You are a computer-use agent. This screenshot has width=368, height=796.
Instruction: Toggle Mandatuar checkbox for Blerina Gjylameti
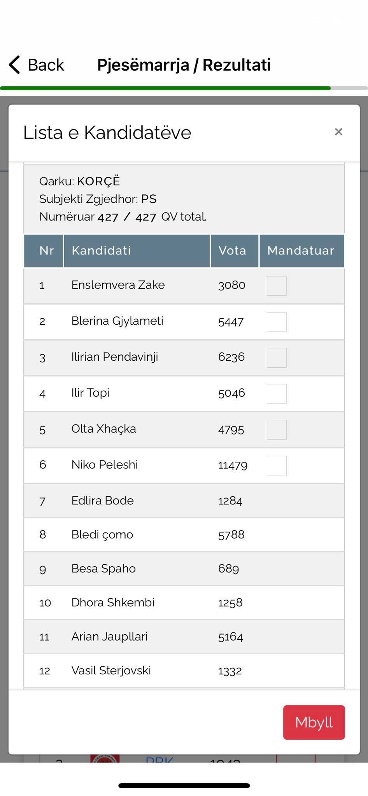click(277, 322)
